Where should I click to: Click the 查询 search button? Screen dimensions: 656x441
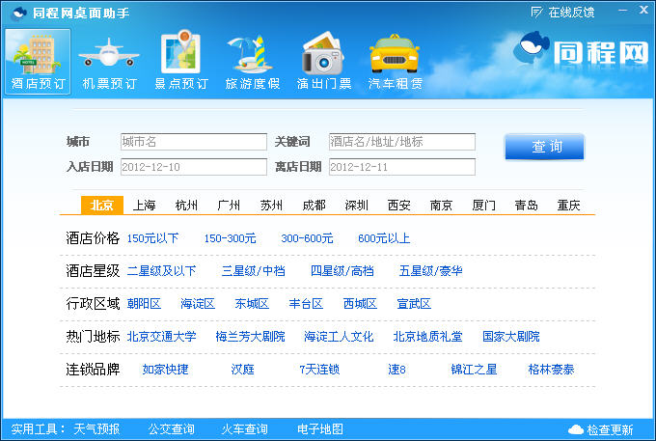pyautogui.click(x=544, y=147)
